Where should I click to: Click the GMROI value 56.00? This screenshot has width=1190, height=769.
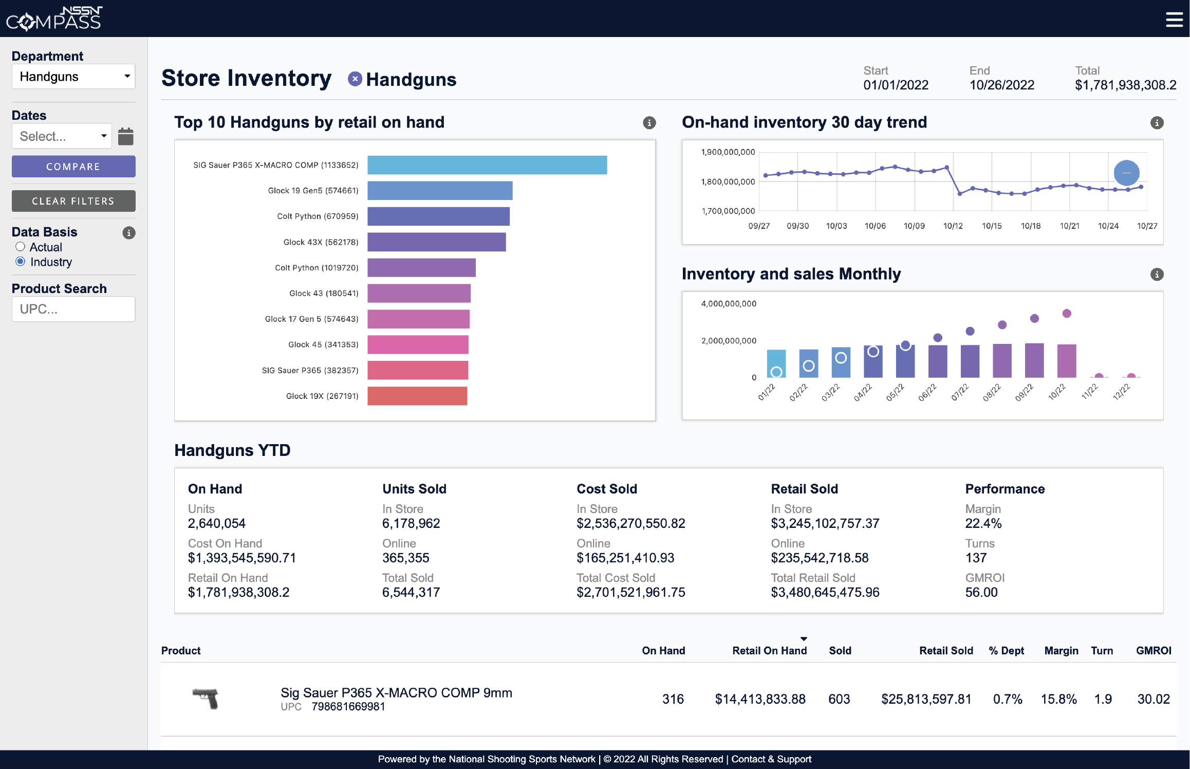[981, 593]
